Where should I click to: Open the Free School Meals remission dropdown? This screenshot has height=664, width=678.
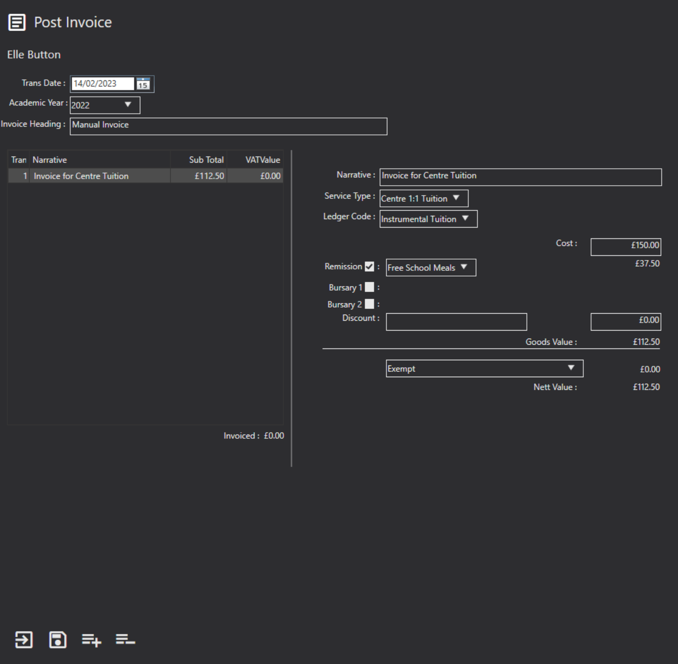tap(431, 268)
